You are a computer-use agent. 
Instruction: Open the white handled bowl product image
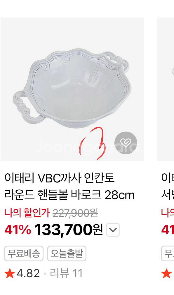72,89
